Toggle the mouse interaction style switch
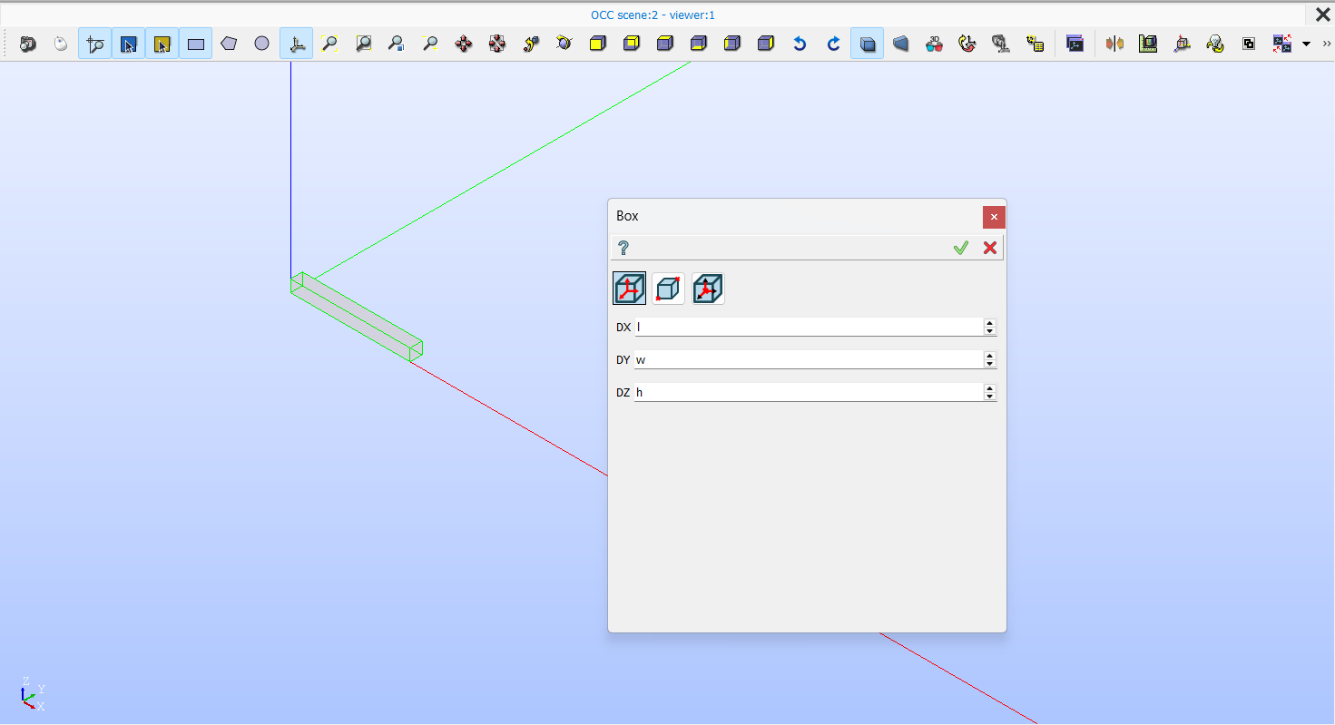 [61, 44]
